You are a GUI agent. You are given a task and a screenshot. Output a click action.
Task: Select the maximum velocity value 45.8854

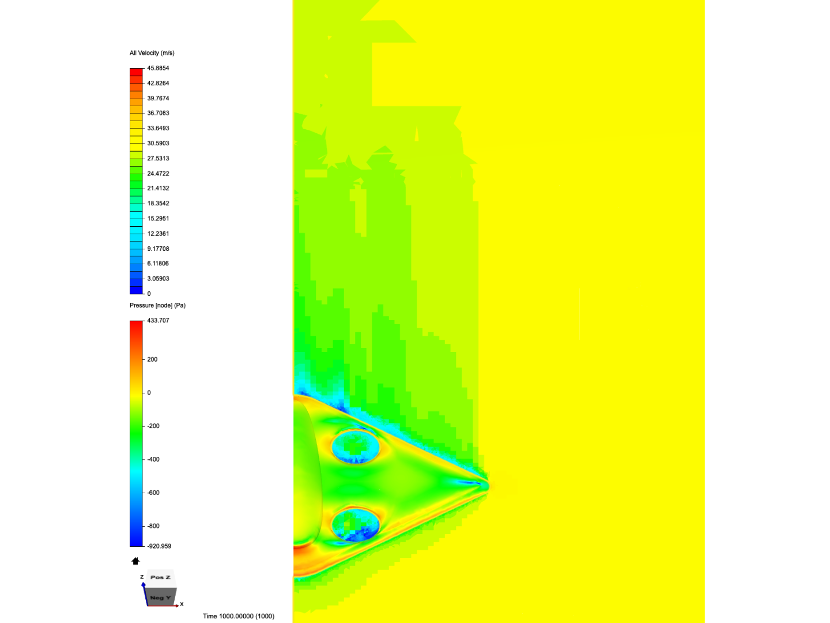pos(158,68)
